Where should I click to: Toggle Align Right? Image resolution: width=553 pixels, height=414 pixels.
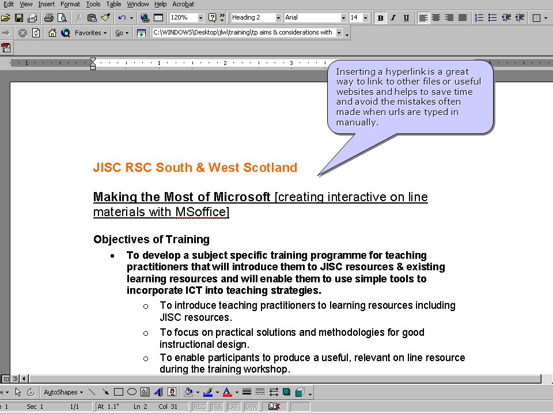449,18
